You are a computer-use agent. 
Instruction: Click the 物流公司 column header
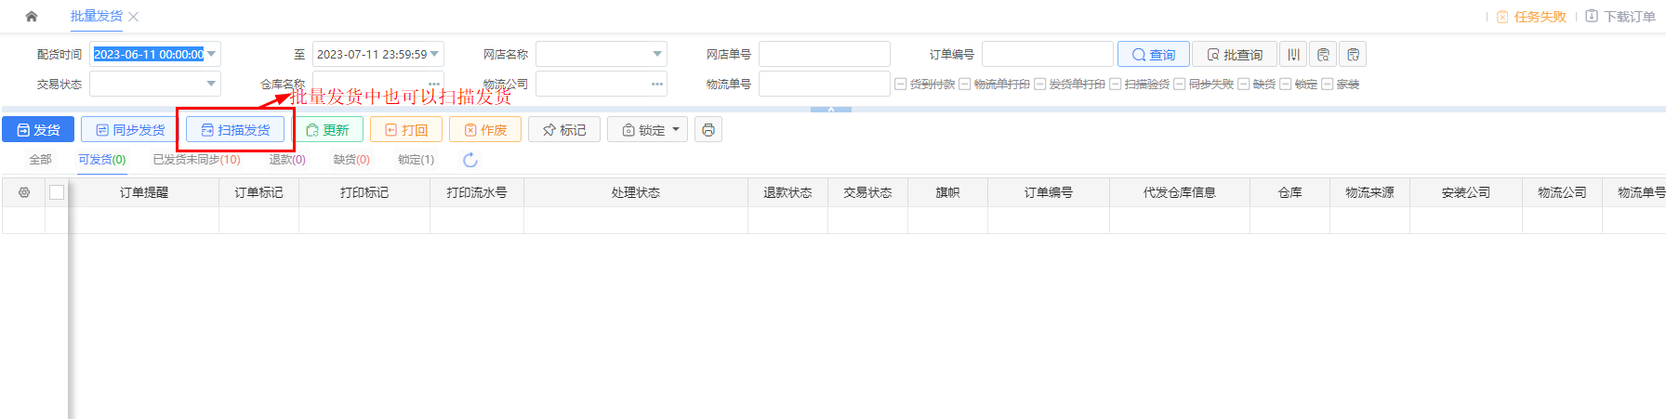1563,192
